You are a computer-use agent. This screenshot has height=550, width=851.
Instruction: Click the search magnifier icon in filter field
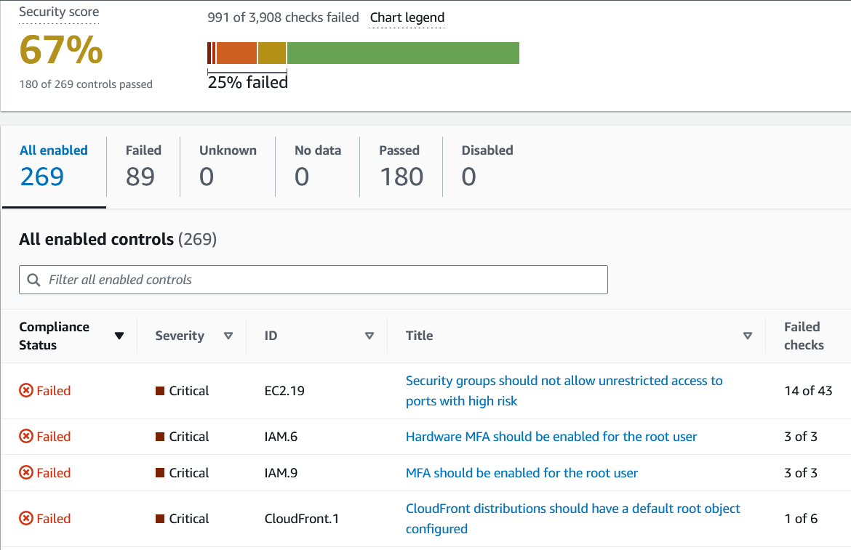coord(33,280)
